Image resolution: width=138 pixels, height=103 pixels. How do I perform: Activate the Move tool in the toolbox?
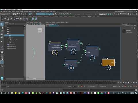[x=2, y=34]
